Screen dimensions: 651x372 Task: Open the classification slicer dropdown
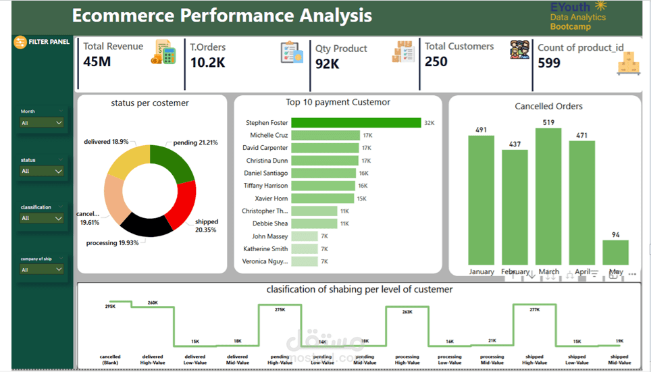click(41, 218)
